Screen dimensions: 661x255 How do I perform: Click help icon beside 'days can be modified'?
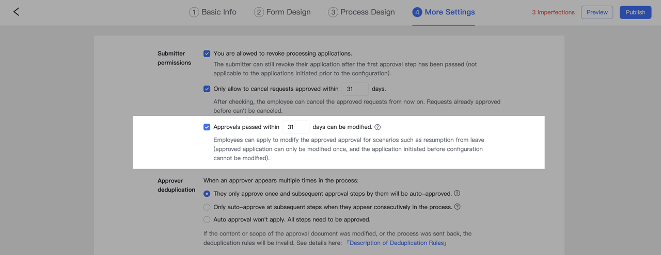[x=377, y=127]
